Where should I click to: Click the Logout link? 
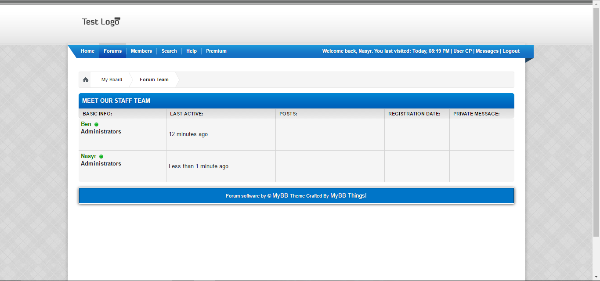point(511,51)
